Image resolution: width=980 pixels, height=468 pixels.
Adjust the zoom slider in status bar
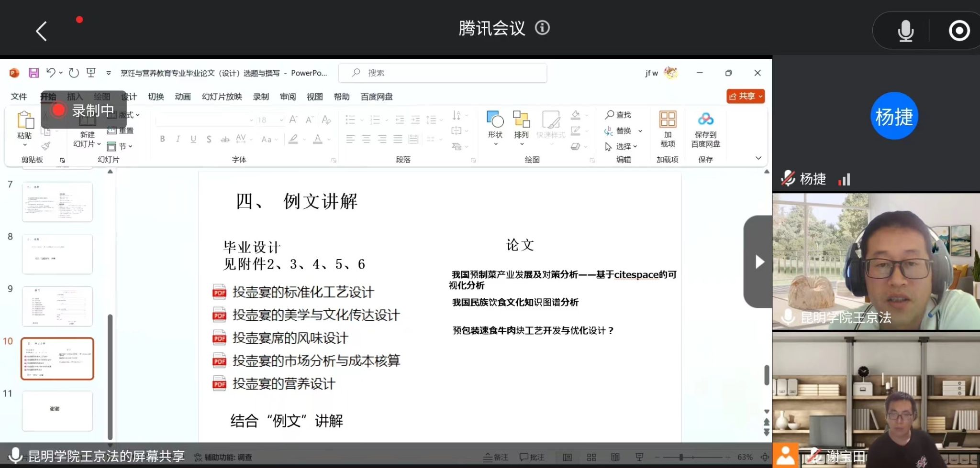[681, 457]
